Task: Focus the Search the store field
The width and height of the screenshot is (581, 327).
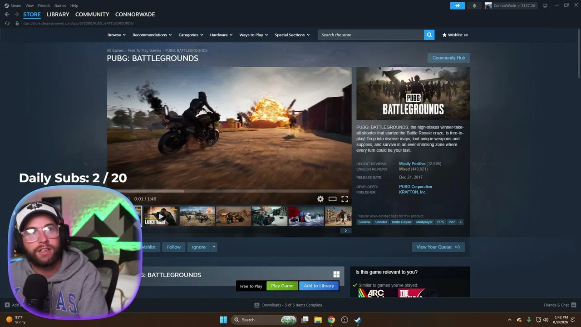Action: click(371, 35)
